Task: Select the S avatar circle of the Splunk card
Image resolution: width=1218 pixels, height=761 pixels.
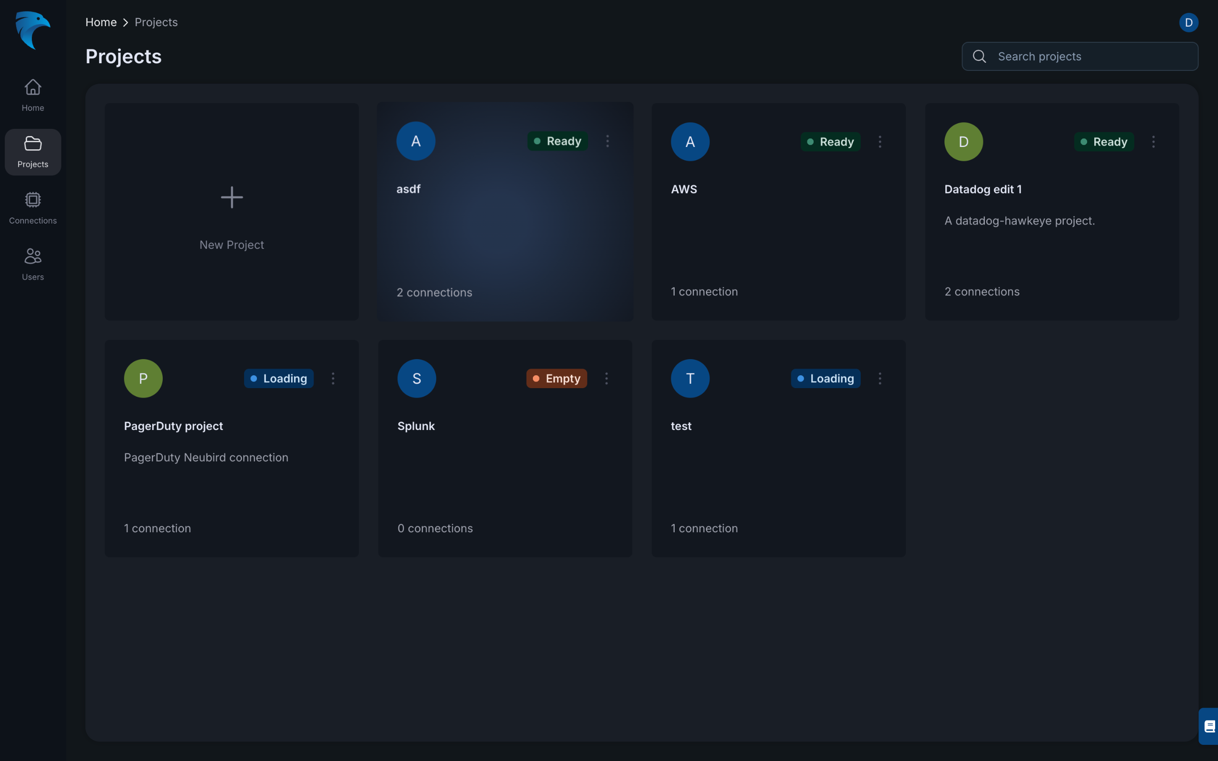Action: (x=416, y=379)
